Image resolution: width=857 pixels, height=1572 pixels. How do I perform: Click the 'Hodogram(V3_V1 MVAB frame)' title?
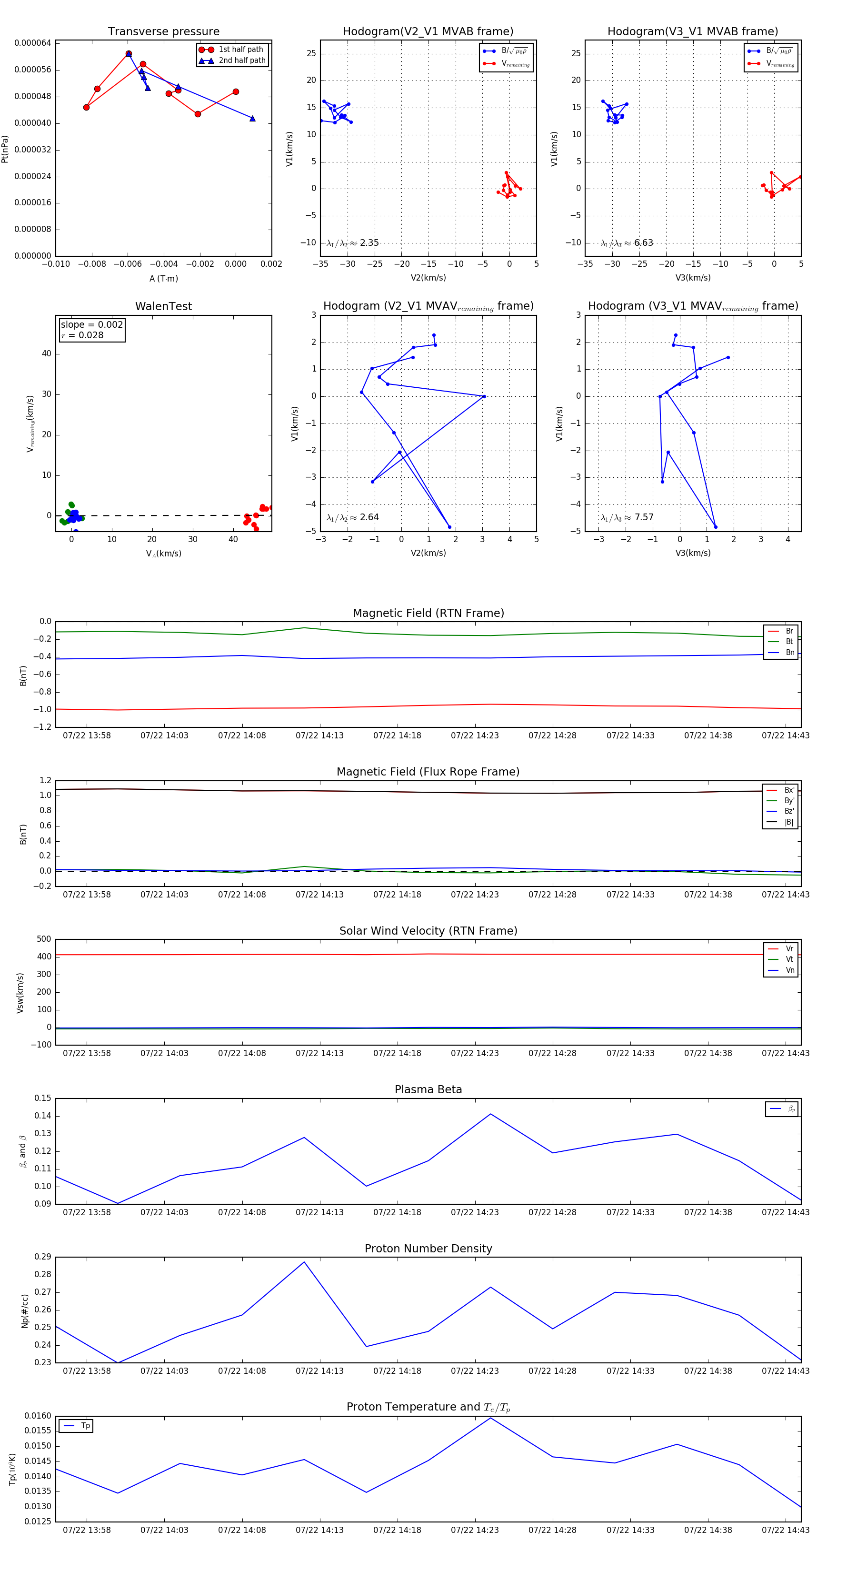pos(693,32)
